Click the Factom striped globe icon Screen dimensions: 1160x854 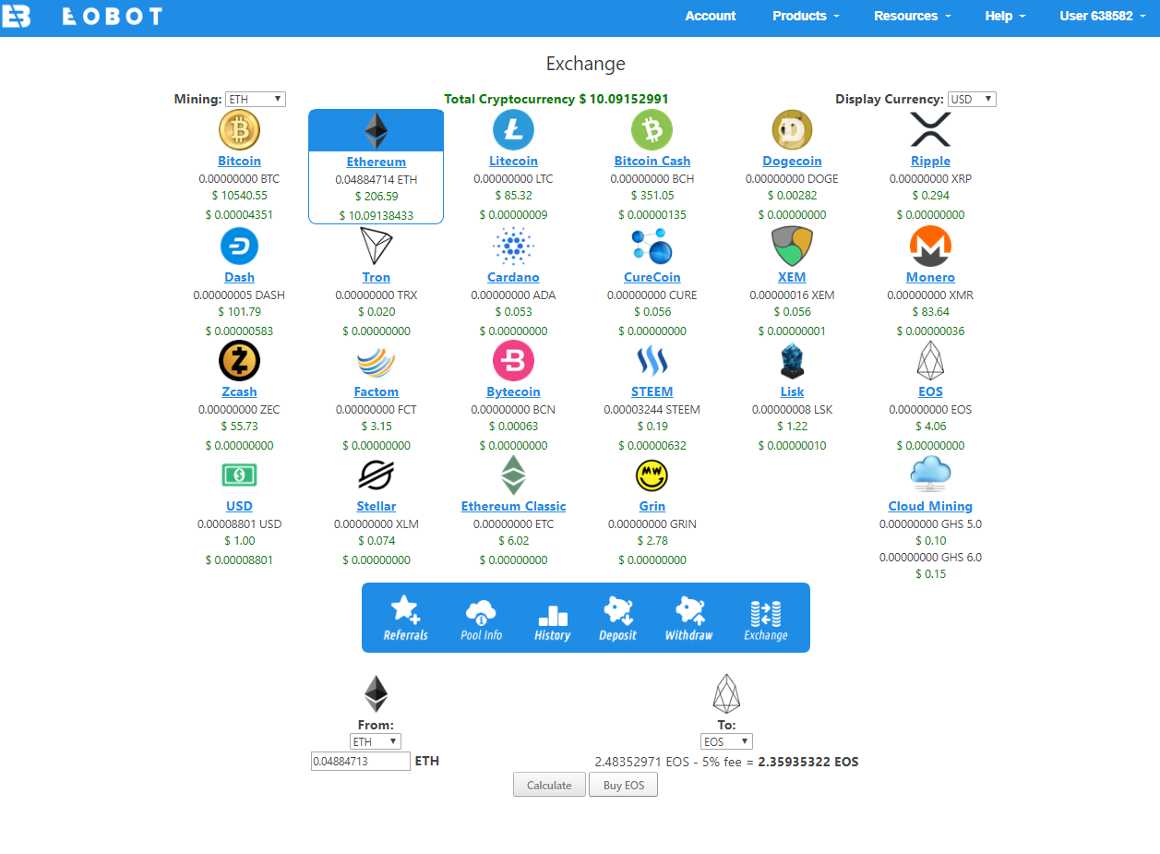click(x=376, y=361)
